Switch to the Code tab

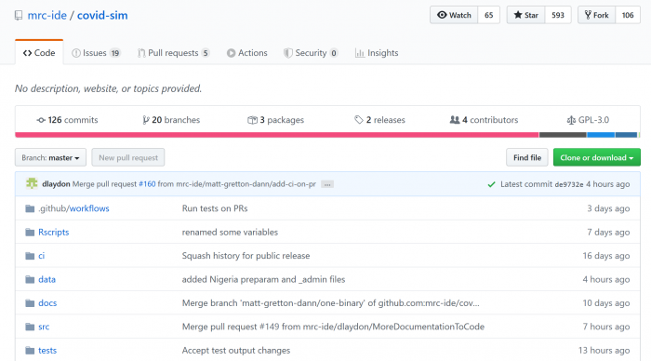coord(39,53)
